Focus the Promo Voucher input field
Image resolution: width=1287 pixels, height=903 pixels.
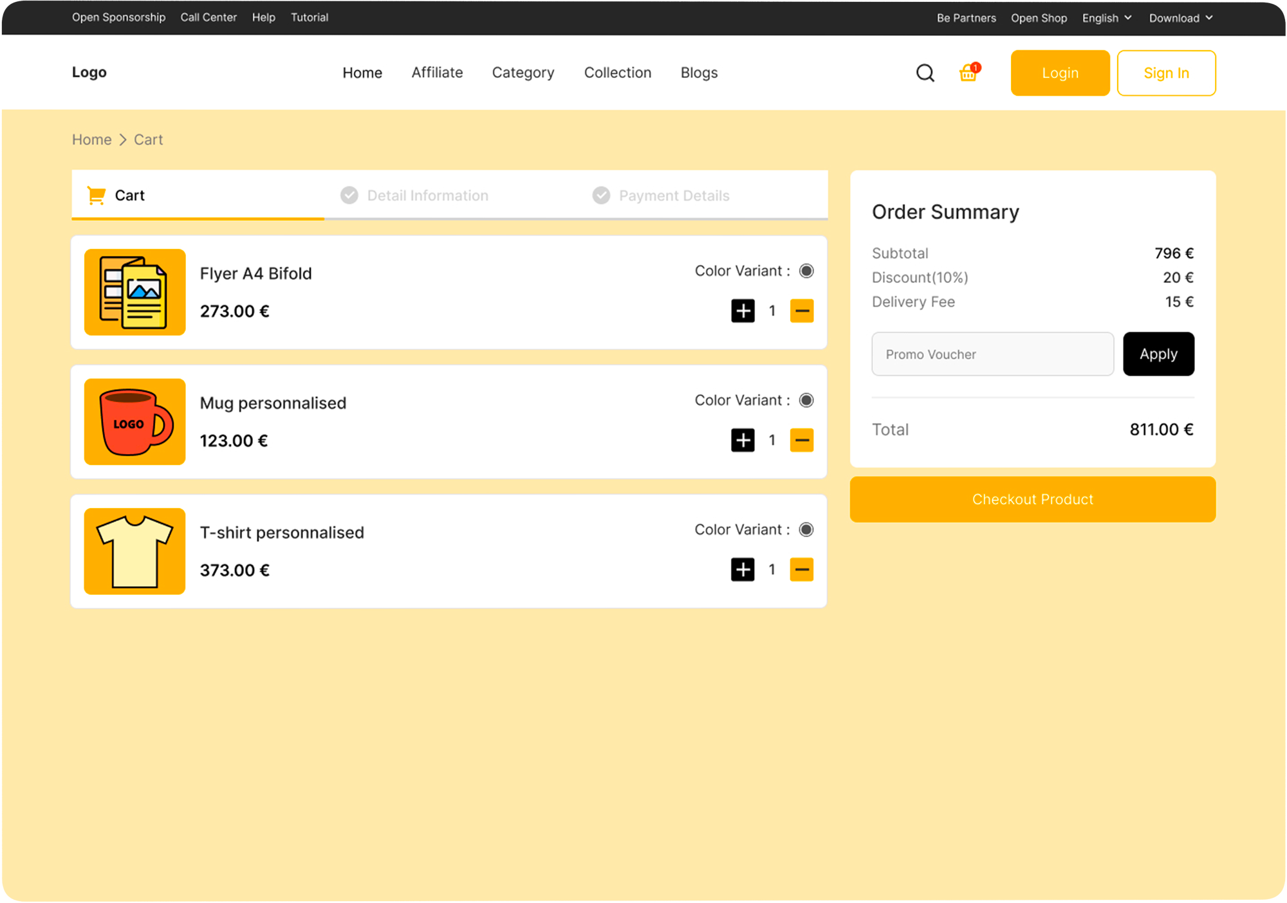pos(992,354)
